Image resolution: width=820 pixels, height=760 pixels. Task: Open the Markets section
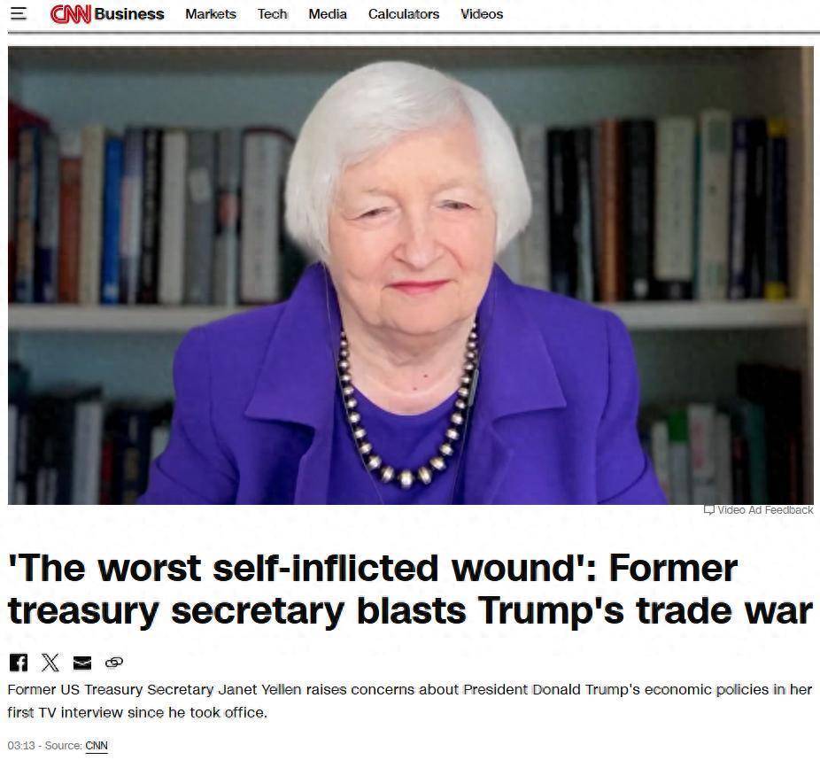pos(211,14)
